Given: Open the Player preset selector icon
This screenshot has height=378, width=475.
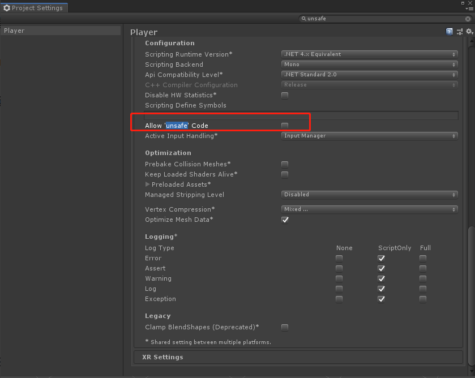Looking at the screenshot, I should pos(460,32).
